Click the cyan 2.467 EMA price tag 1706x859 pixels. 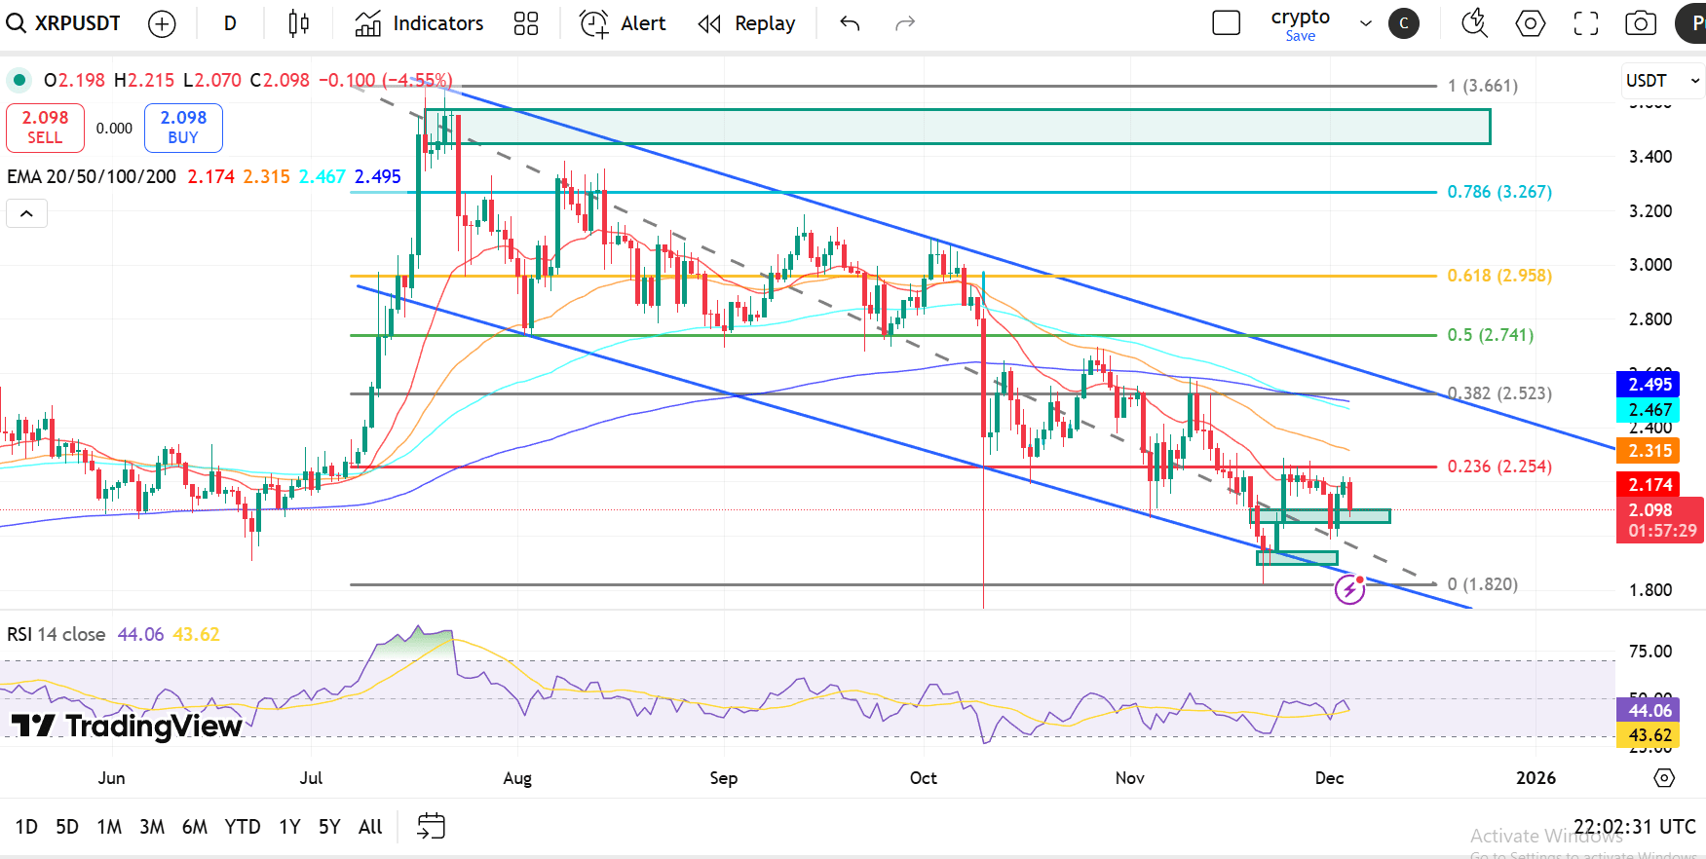click(1649, 410)
